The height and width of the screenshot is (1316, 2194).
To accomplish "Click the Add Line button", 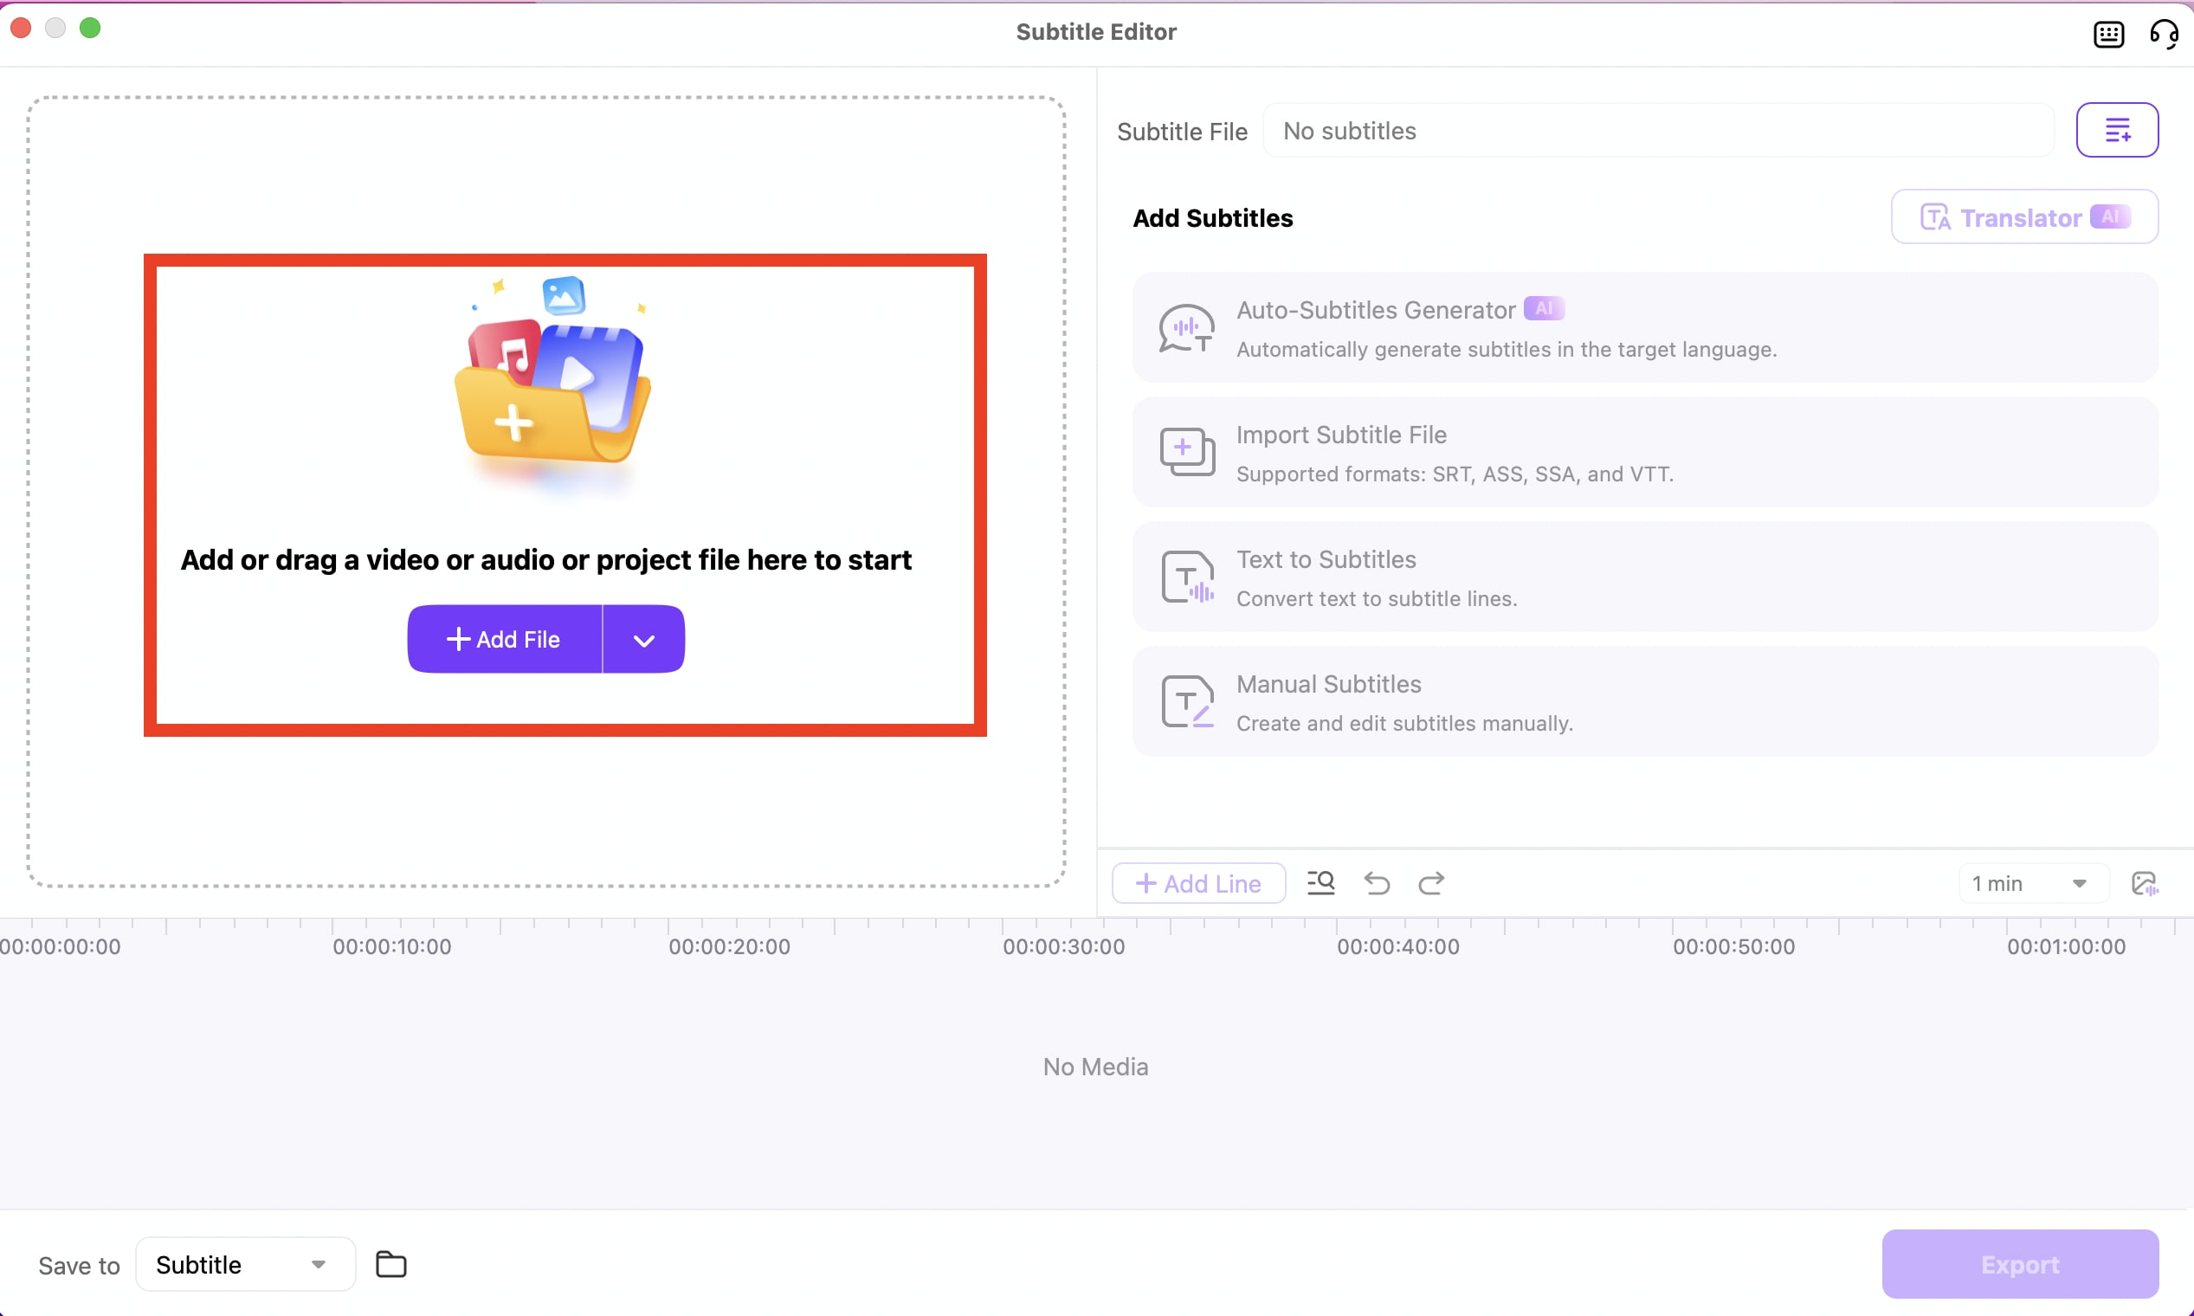I will 1198,882.
